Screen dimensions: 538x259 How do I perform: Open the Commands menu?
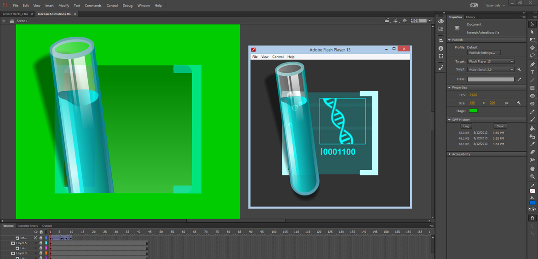pyautogui.click(x=93, y=6)
